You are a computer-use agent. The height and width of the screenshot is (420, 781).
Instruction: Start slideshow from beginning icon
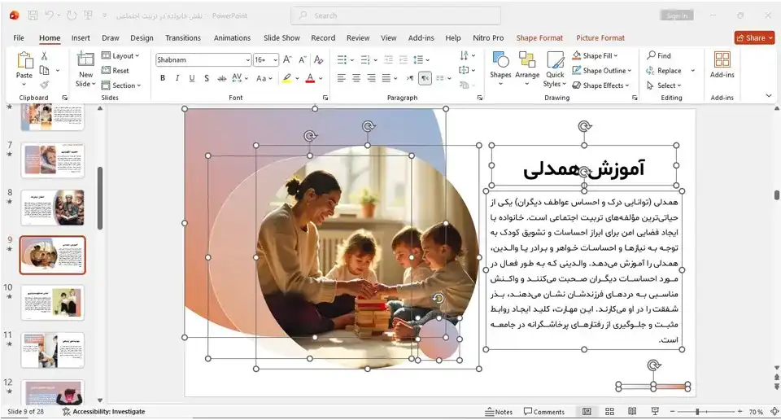coord(88,15)
